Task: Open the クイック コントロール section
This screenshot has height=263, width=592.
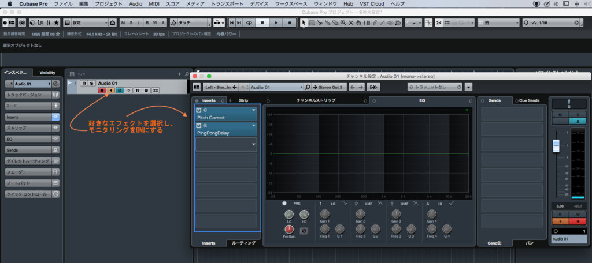Action: (32, 194)
